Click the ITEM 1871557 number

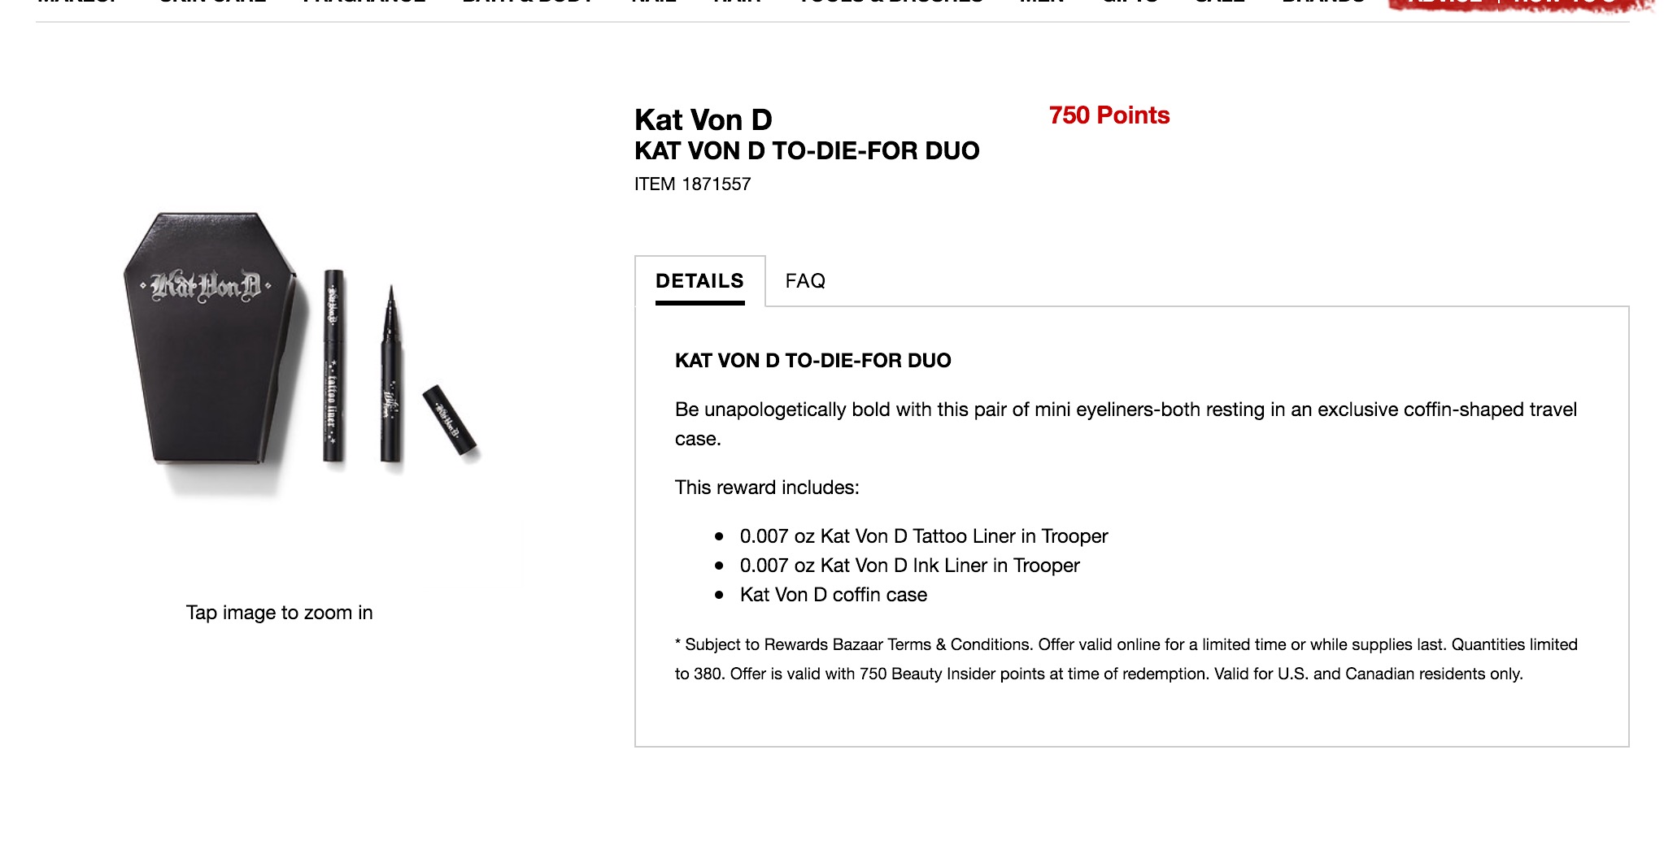692,184
